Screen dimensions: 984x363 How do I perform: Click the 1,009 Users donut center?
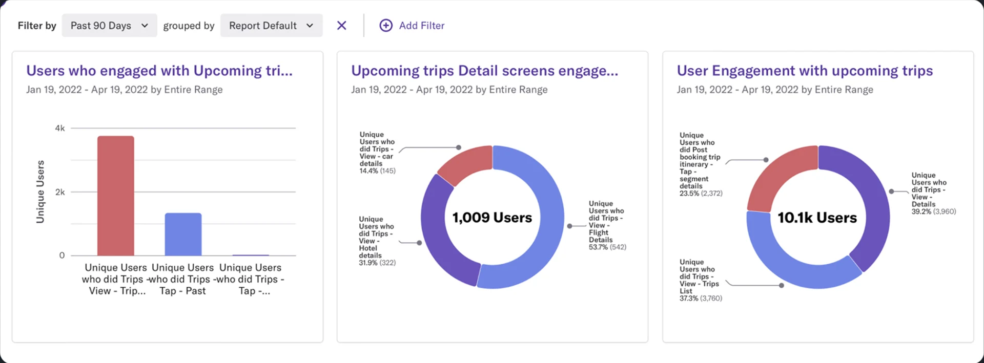click(492, 218)
